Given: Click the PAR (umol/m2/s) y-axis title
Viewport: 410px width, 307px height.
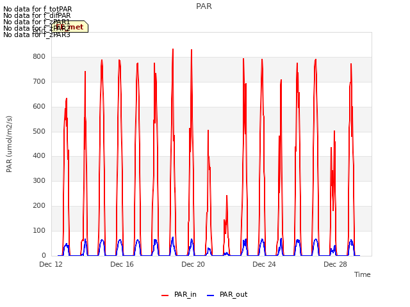Looking at the screenshot, I should (9, 144).
